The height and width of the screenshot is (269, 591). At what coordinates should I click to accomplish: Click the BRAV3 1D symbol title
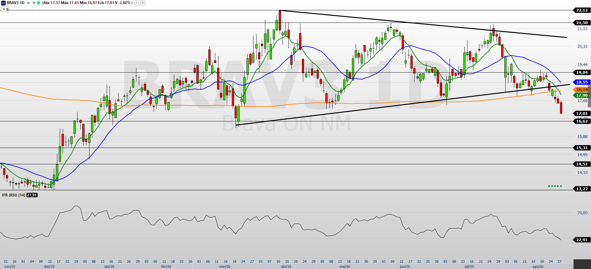coord(16,3)
